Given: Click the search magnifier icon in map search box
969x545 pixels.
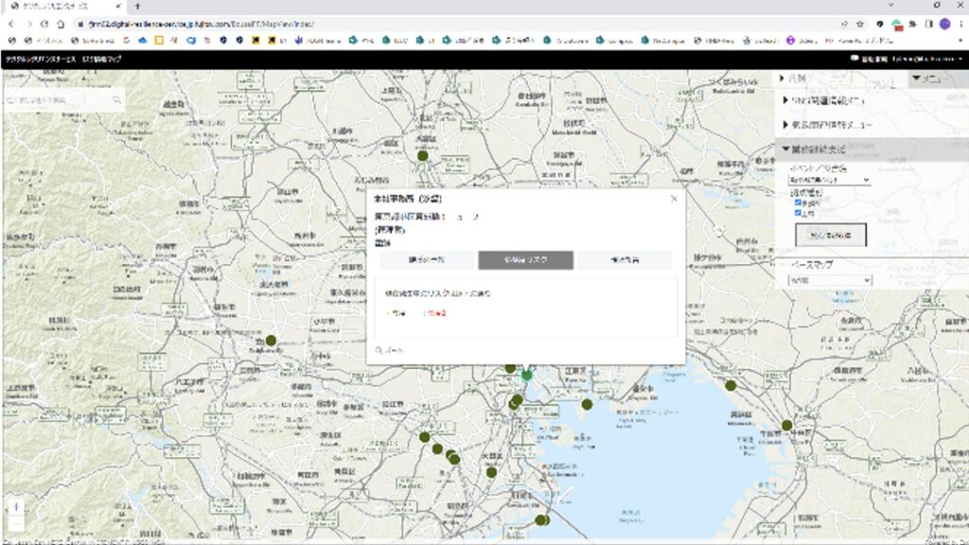Looking at the screenshot, I should point(117,99).
